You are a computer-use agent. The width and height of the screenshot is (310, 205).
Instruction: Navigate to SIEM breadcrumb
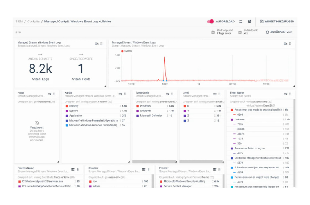tap(19, 22)
